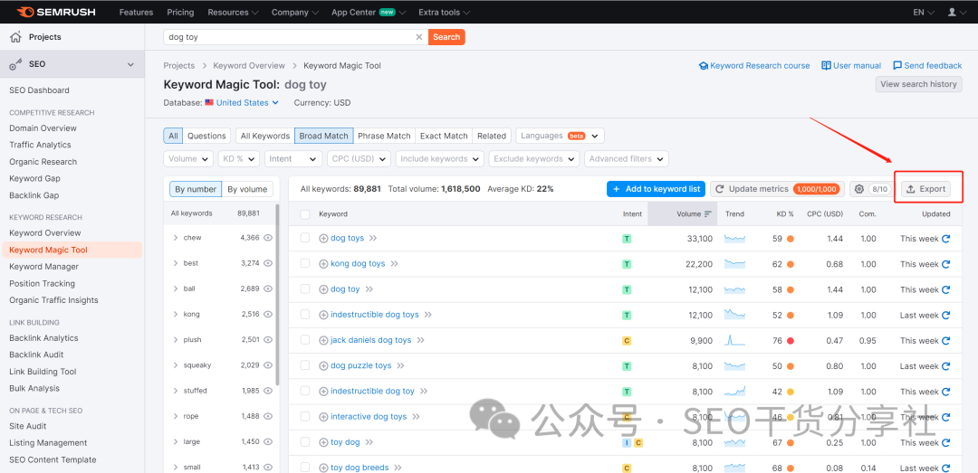Open table settings gear 8/10
The height and width of the screenshot is (473, 978).
click(871, 189)
